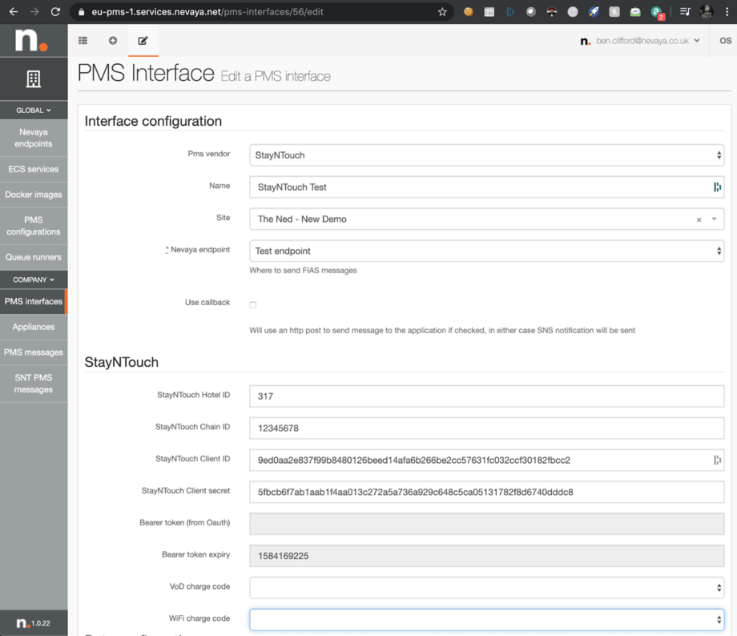
Task: Click the password manager icon in Name field
Action: pyautogui.click(x=717, y=187)
